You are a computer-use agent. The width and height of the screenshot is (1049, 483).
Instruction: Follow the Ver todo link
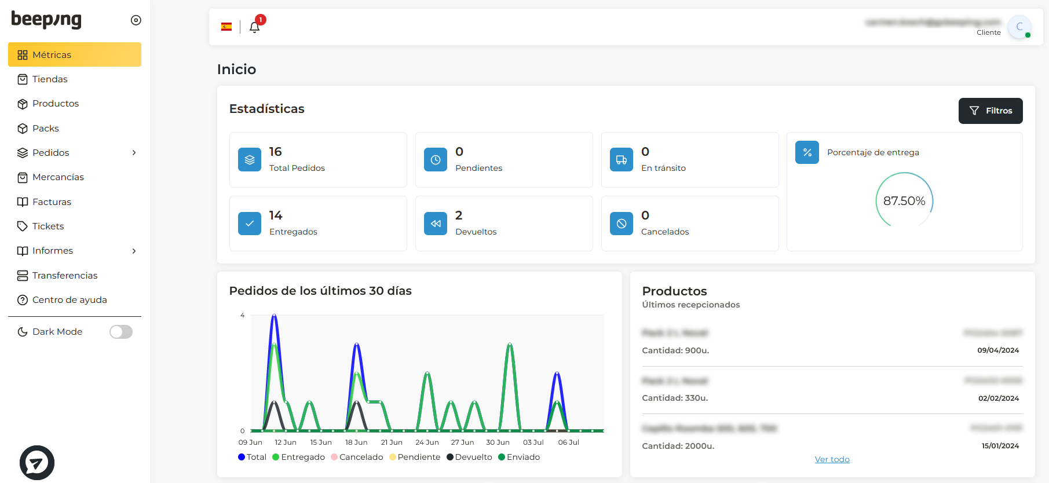[x=832, y=459]
